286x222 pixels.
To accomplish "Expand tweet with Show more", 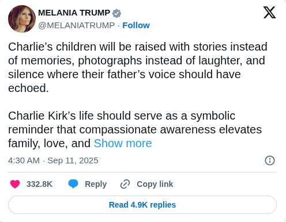I will (123, 143).
